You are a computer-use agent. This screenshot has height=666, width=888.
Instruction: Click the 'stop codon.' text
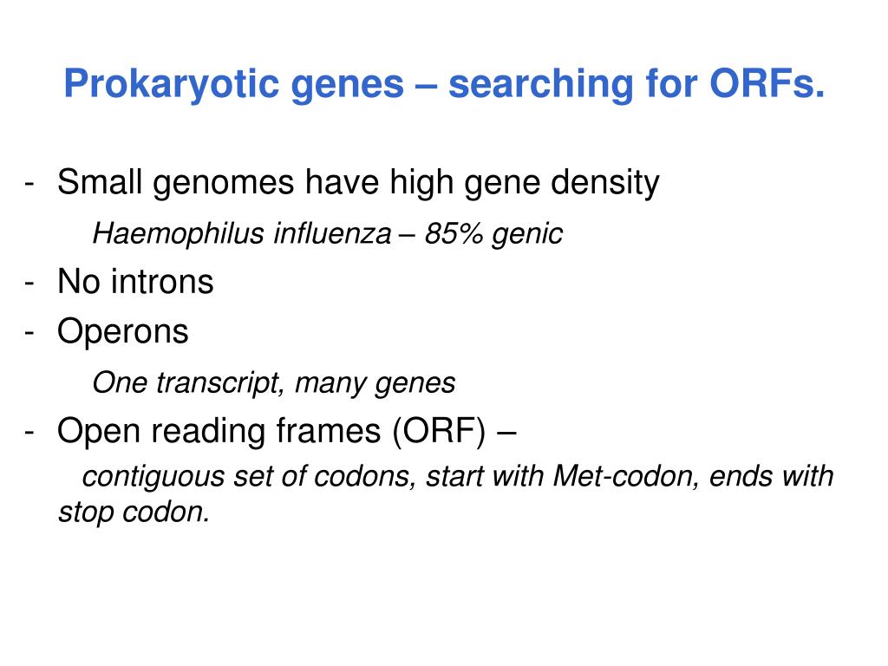[134, 513]
